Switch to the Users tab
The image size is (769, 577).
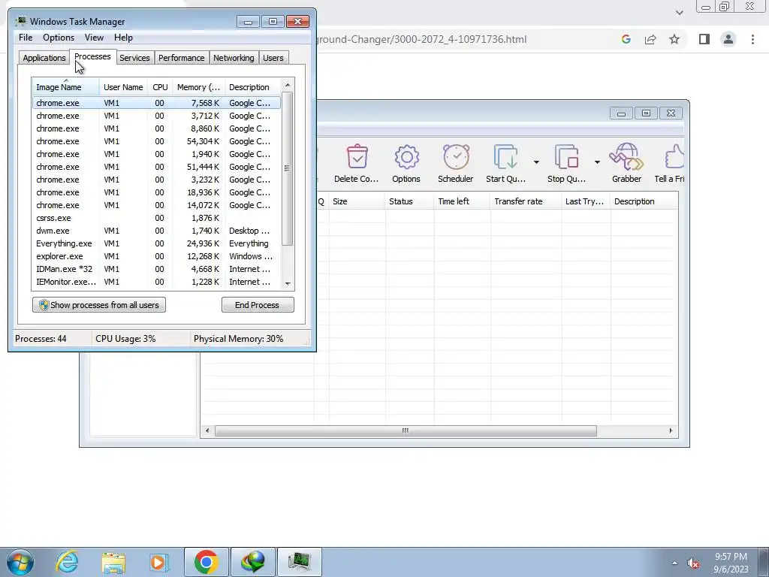(273, 58)
